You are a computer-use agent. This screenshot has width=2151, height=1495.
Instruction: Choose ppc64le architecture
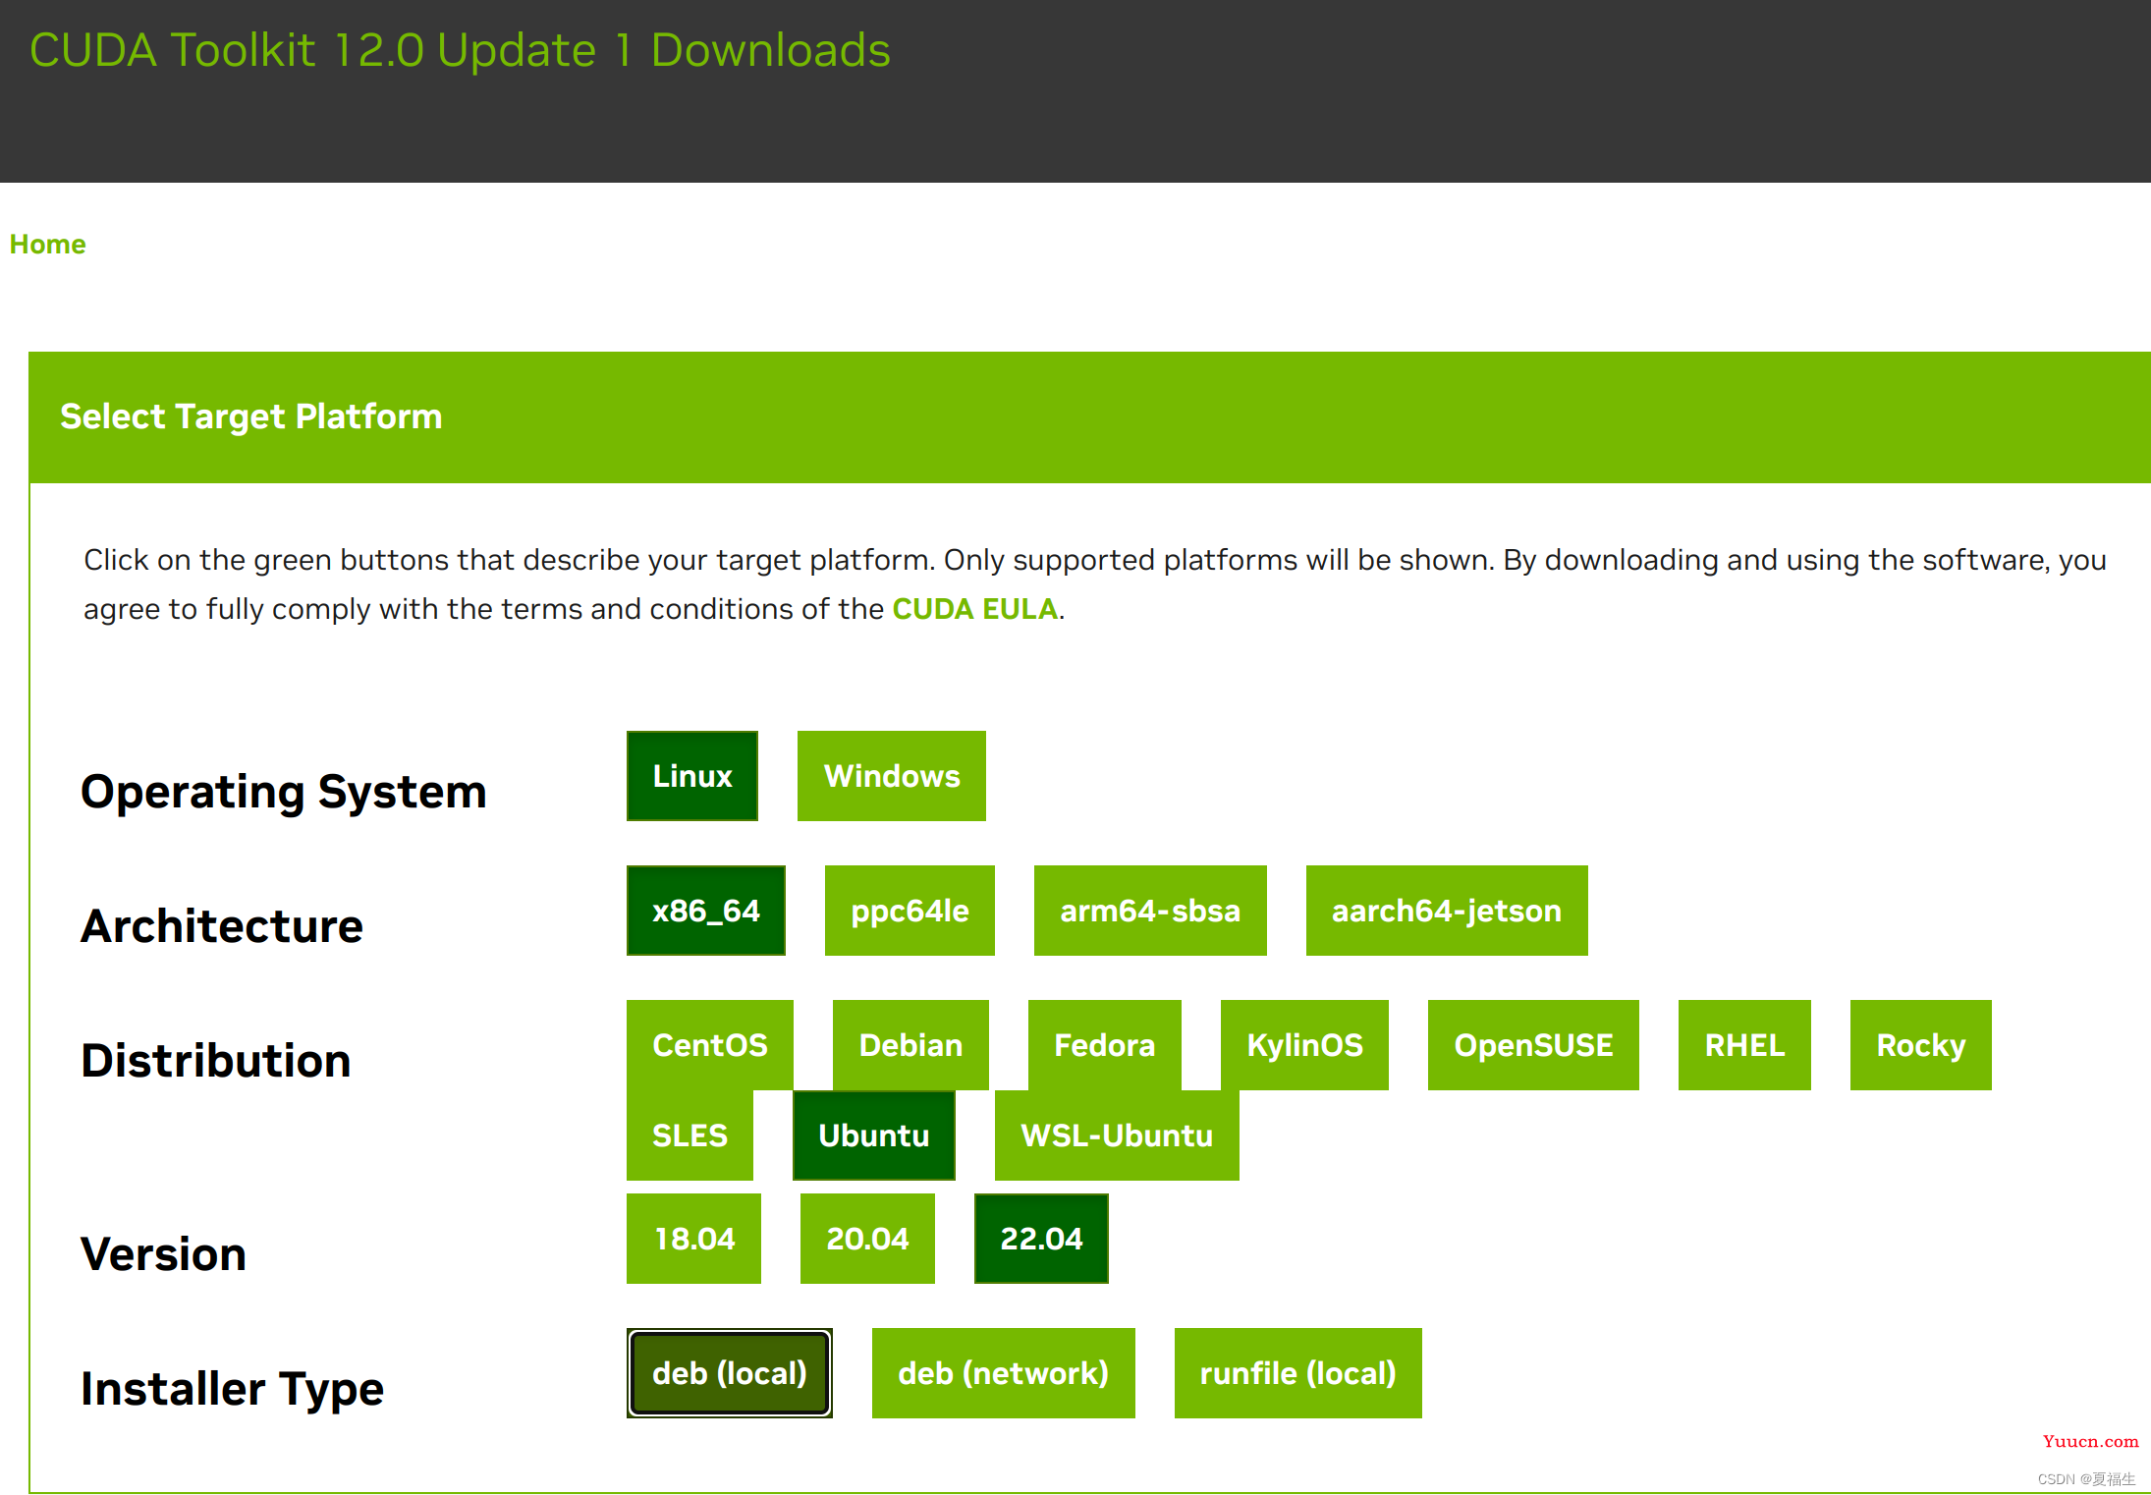pyautogui.click(x=910, y=911)
